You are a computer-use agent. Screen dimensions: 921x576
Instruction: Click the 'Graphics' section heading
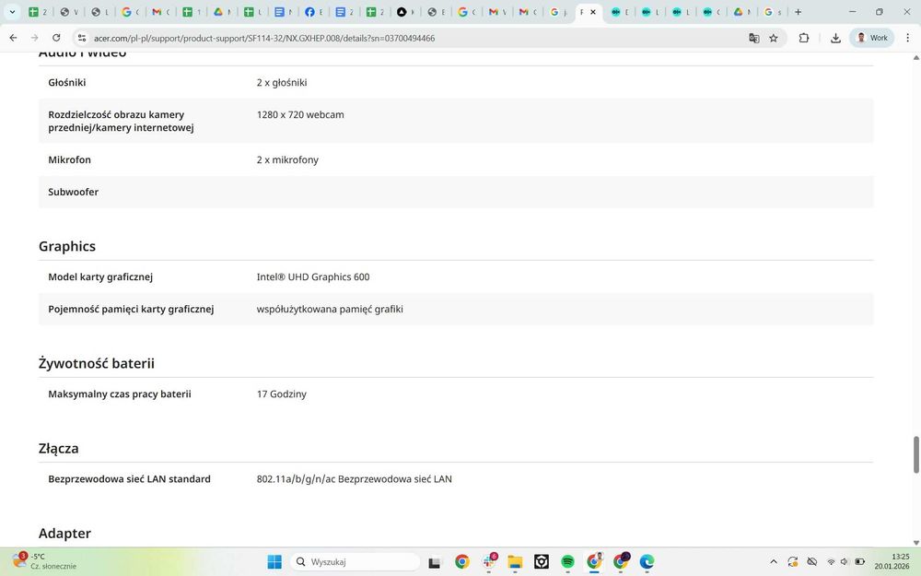click(x=67, y=246)
